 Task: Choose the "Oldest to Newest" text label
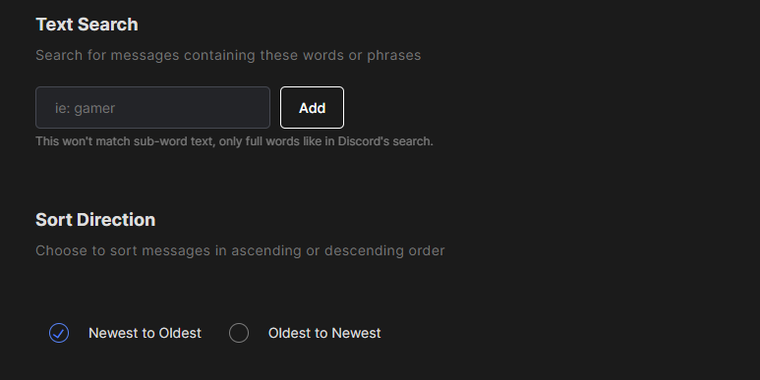click(324, 333)
